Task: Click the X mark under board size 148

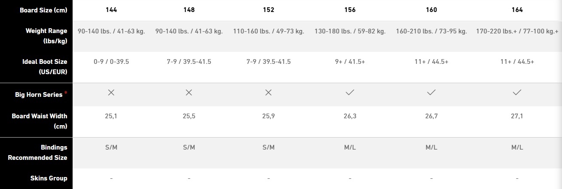Action: [x=189, y=93]
